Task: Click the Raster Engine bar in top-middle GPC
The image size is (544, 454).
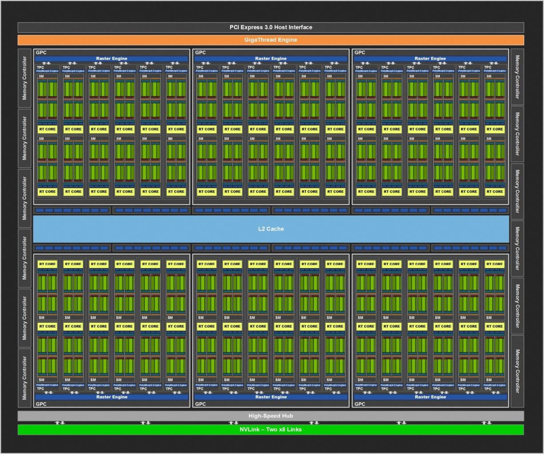Action: click(271, 59)
